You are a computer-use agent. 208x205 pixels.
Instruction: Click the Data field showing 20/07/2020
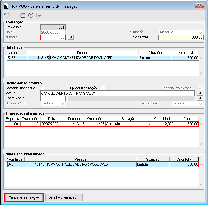tap(53, 32)
